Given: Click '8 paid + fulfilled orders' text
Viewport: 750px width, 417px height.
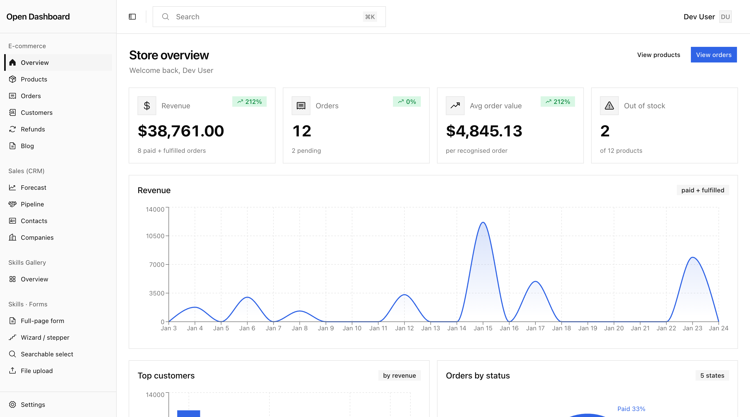Looking at the screenshot, I should click(172, 150).
